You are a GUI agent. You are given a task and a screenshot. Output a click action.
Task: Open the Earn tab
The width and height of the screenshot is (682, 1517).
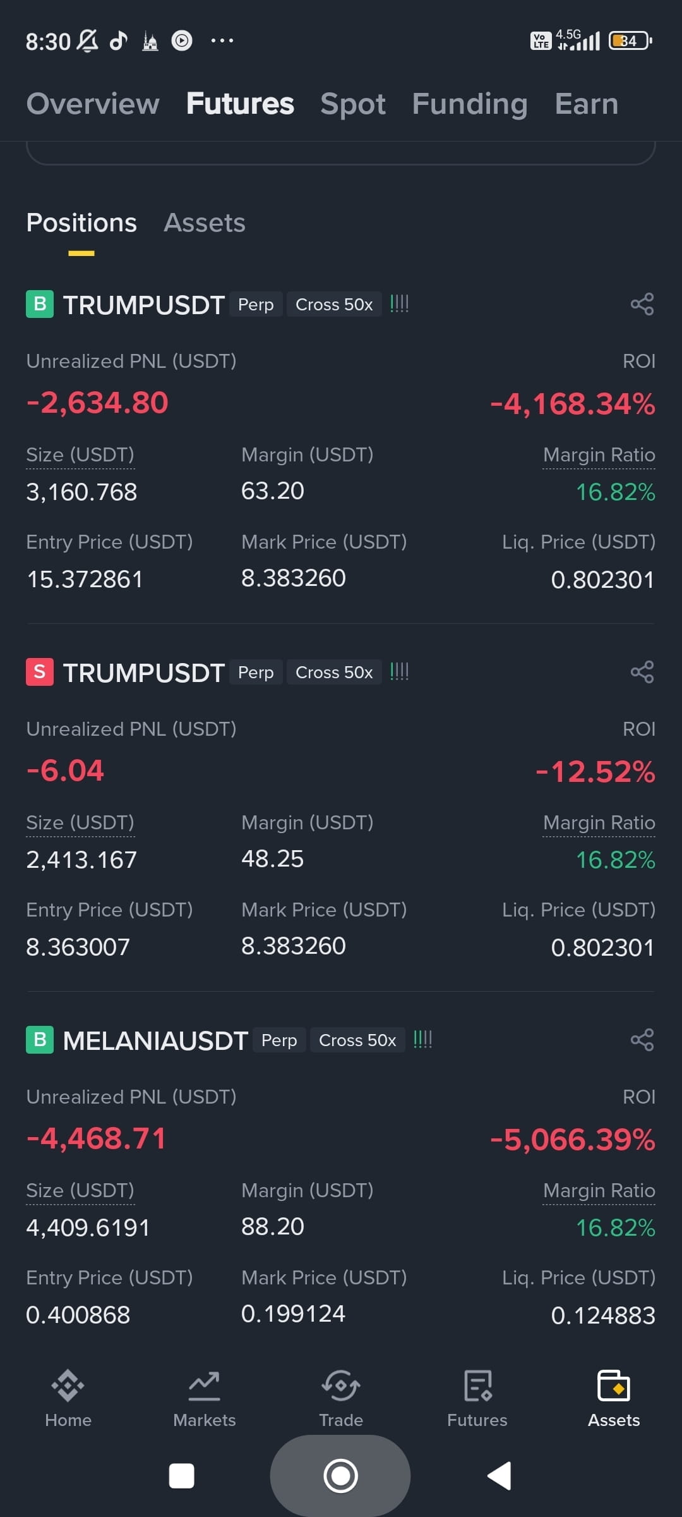pos(587,104)
